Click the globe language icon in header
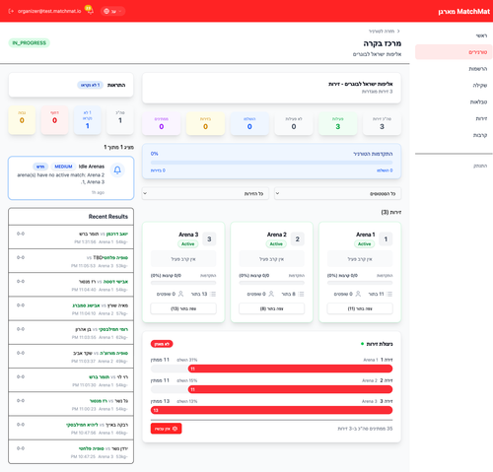The image size is (493, 472). pos(106,11)
